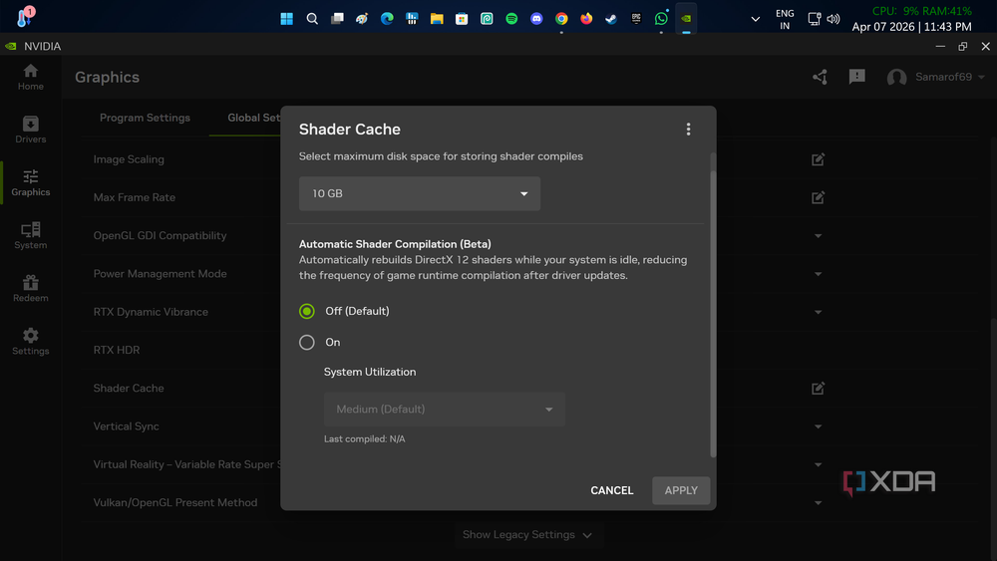Expand the Power Management Mode dropdown arrow

coord(819,274)
